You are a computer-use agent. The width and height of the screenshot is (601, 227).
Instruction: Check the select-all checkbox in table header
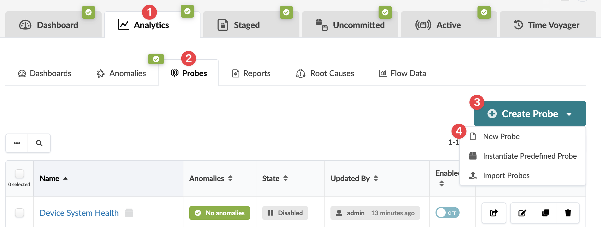20,174
